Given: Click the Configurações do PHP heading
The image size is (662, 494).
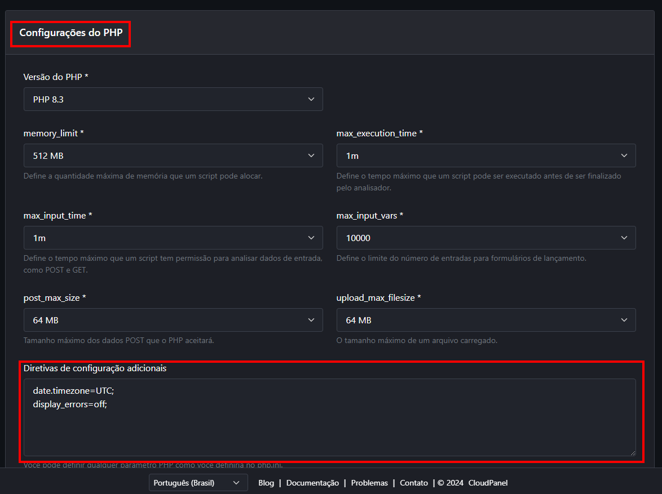Looking at the screenshot, I should [71, 33].
